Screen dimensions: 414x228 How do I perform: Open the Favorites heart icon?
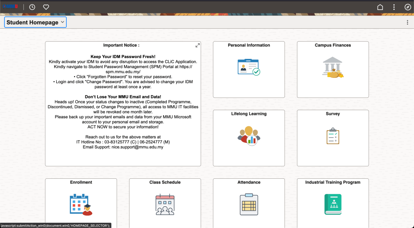[x=46, y=7]
